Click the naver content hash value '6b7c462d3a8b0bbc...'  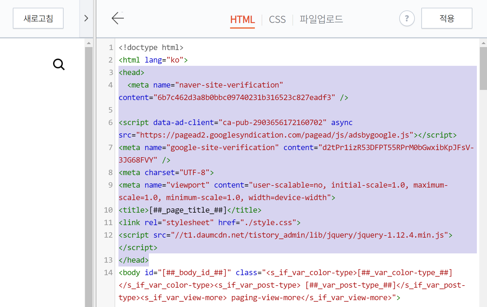(244, 98)
